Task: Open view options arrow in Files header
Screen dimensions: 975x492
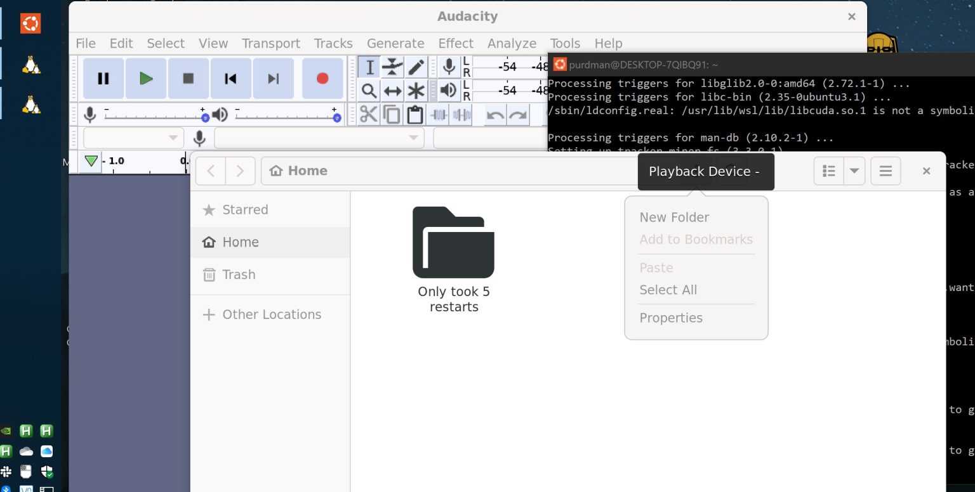Action: point(854,171)
